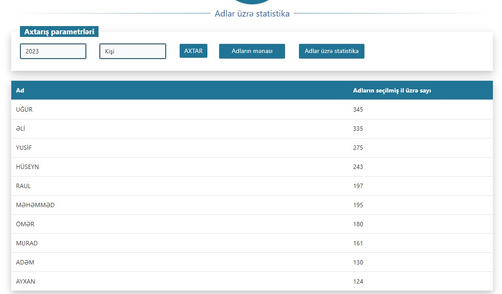Click the YUSİF name cell
This screenshot has height=294, width=502.
coord(24,148)
